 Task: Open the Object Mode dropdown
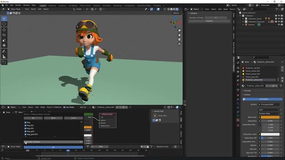point(15,9)
